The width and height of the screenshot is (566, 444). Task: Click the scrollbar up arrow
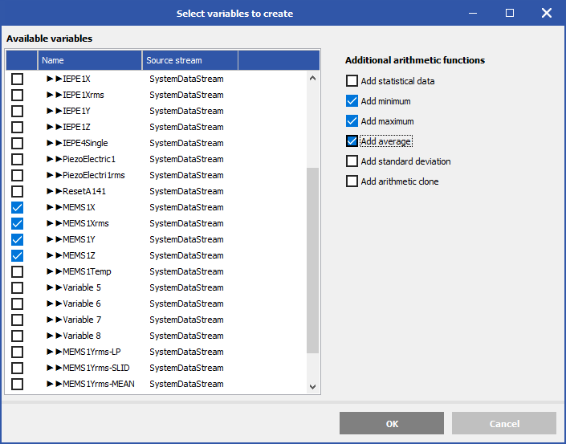click(x=312, y=78)
